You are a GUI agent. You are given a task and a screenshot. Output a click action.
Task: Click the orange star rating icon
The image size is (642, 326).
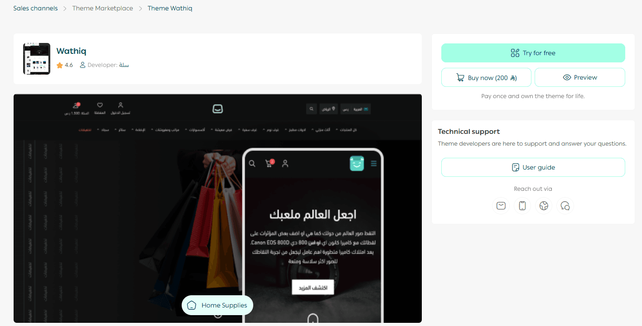60,65
